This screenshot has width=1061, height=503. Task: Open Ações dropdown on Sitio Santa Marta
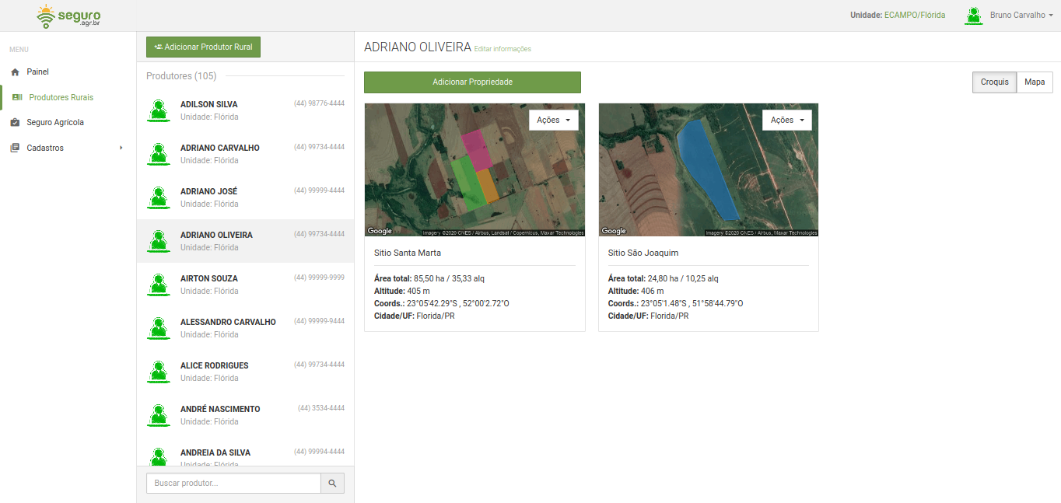[554, 120]
